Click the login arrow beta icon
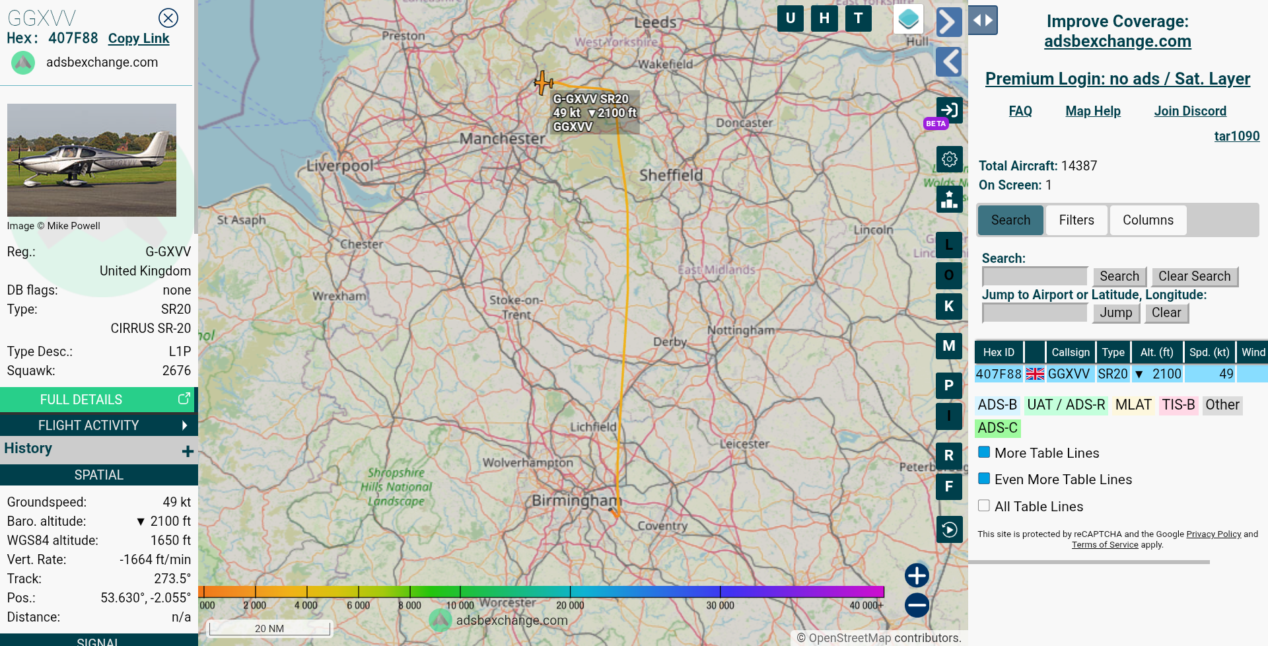 pyautogui.click(x=949, y=110)
